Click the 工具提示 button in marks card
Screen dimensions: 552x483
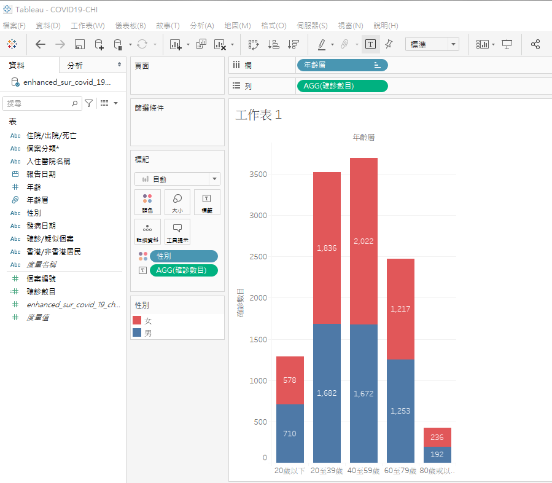[x=177, y=232]
